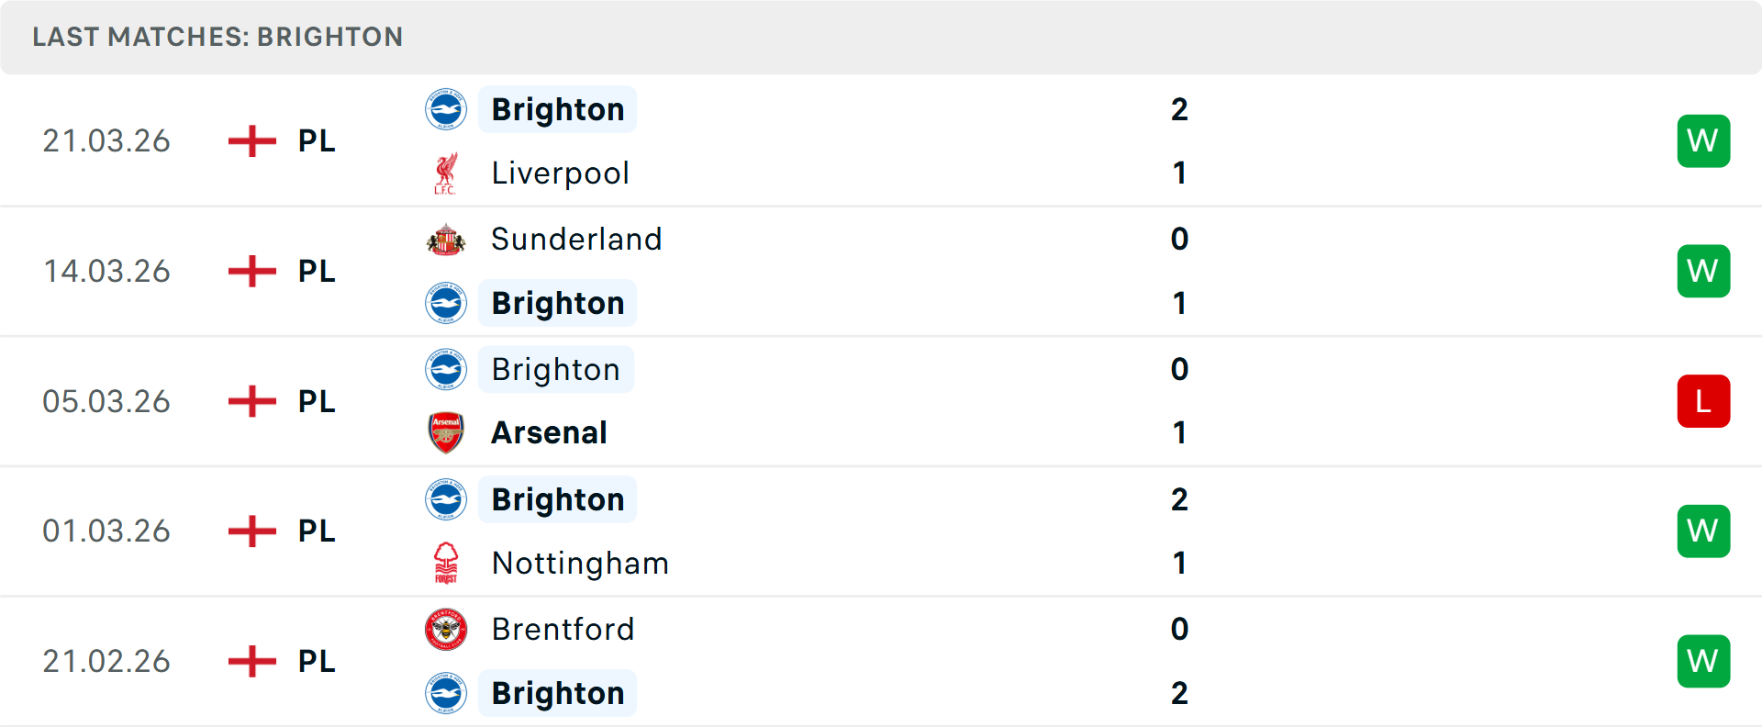Click the red L loss badge

click(x=1703, y=401)
